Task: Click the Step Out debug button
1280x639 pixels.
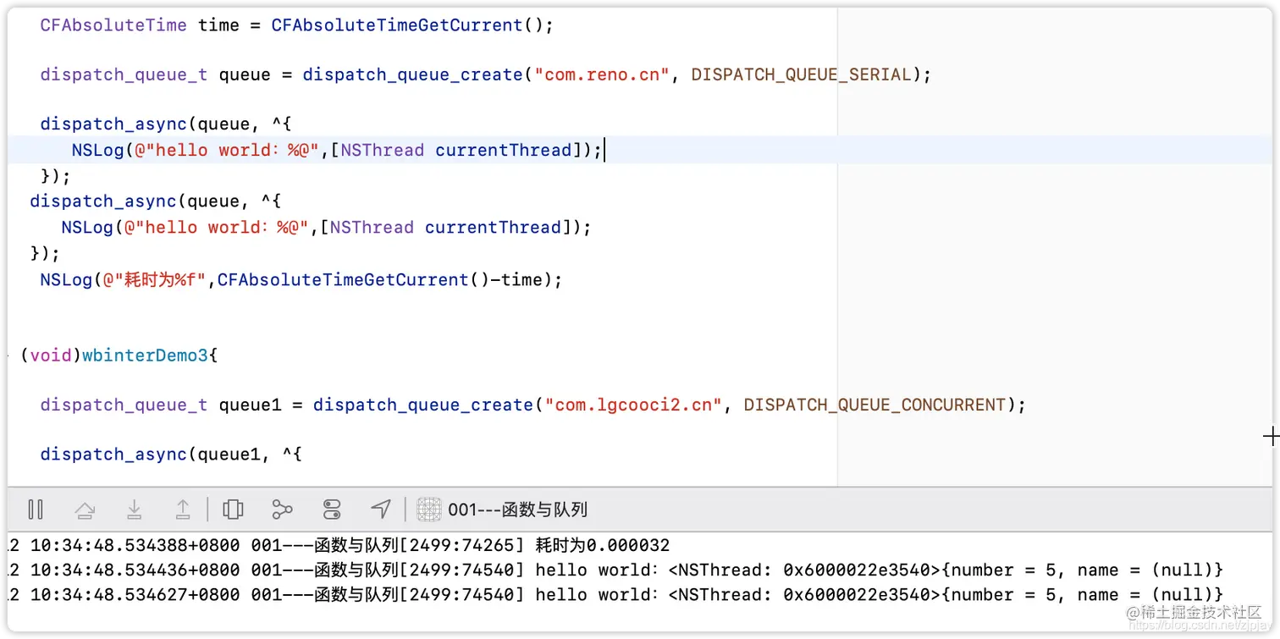Action: [183, 509]
